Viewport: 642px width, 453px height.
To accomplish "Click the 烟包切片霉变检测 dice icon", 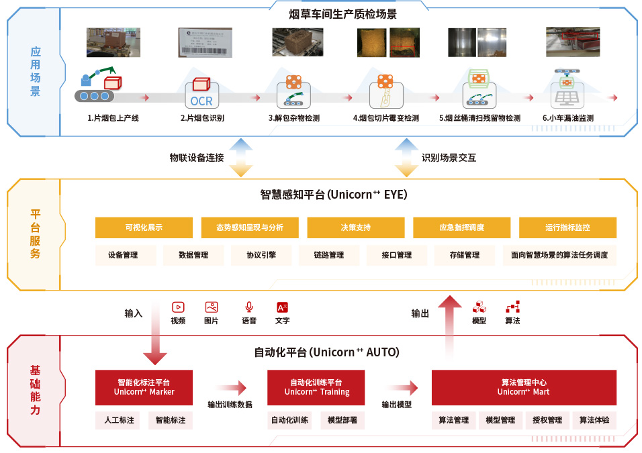I will click(385, 91).
